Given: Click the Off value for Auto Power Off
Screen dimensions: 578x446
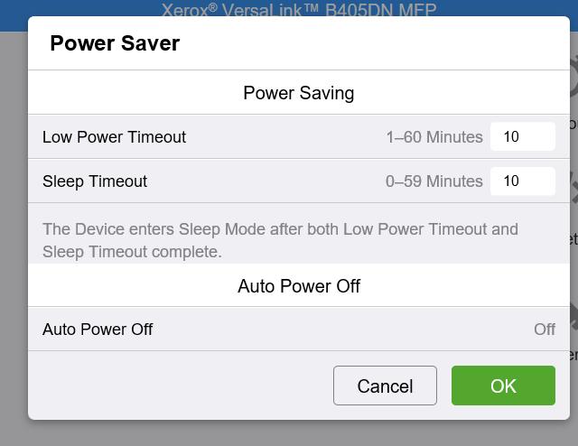Looking at the screenshot, I should click(x=545, y=330).
